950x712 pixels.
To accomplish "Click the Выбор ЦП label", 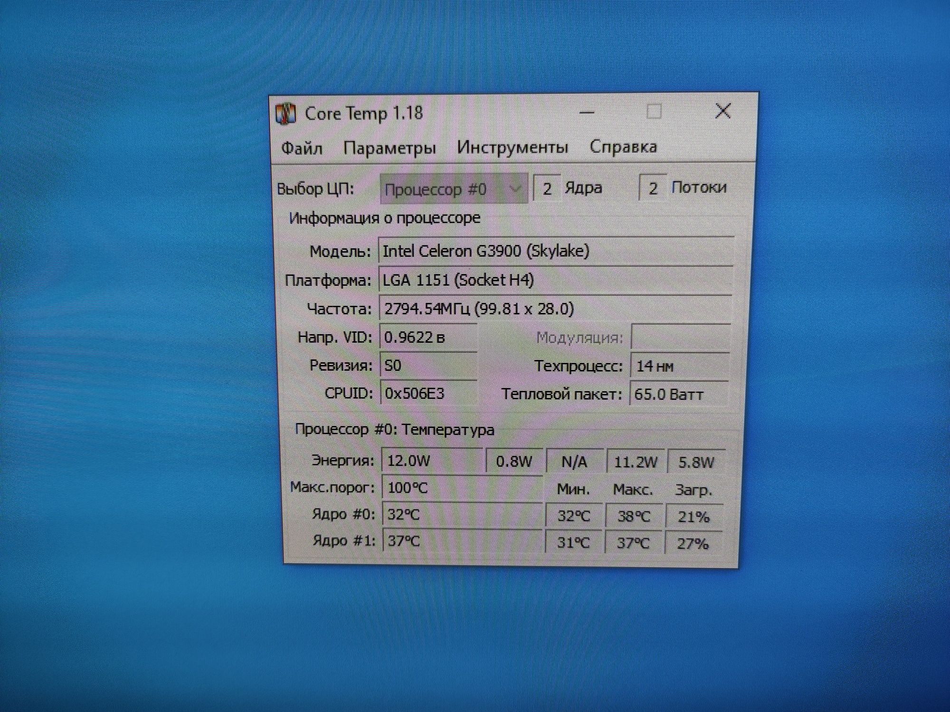I will click(316, 189).
